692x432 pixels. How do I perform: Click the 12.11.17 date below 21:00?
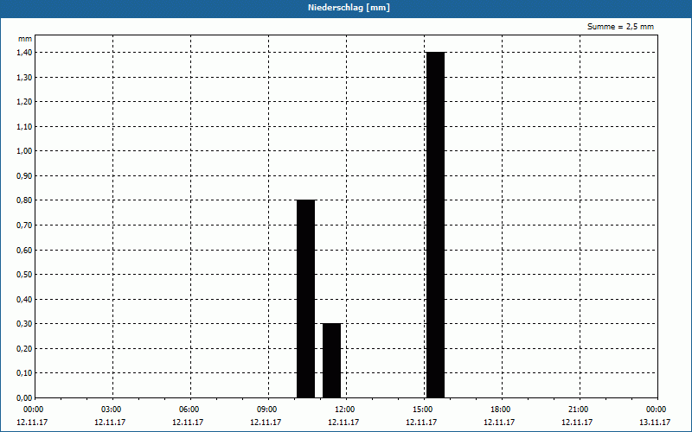(577, 422)
